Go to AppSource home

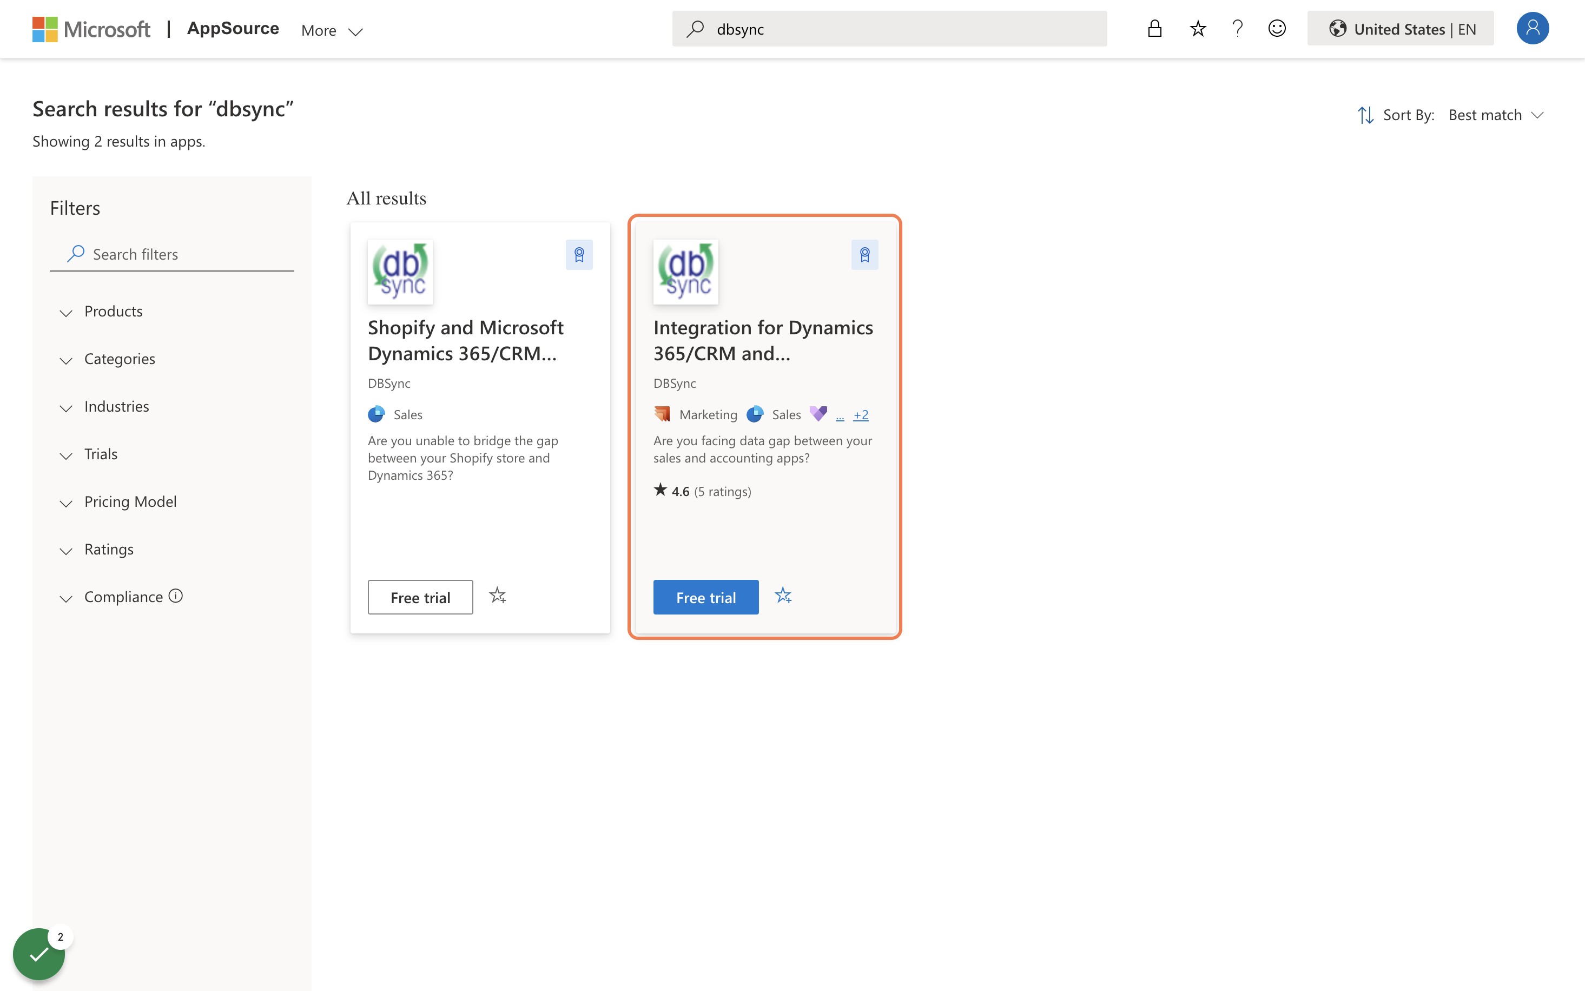(x=233, y=28)
